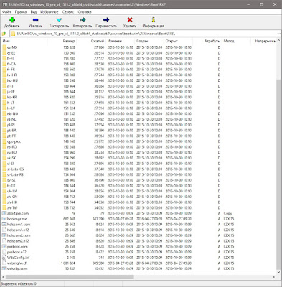The image size is (282, 287).
Task: Click the scroll-down arrow on vertical scrollbar
Action: click(x=278, y=272)
